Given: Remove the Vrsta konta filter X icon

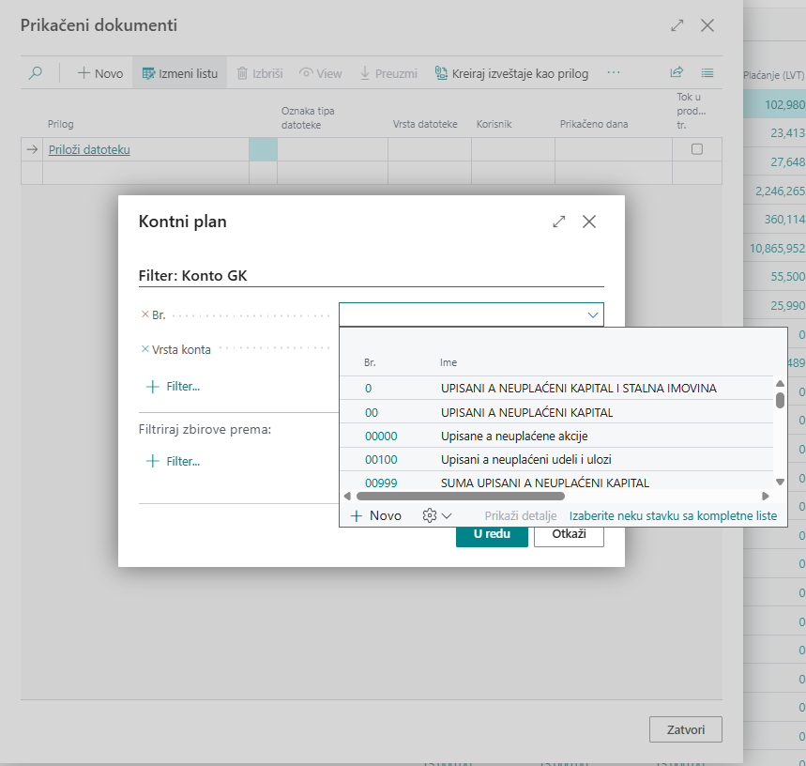Looking at the screenshot, I should click(x=144, y=349).
